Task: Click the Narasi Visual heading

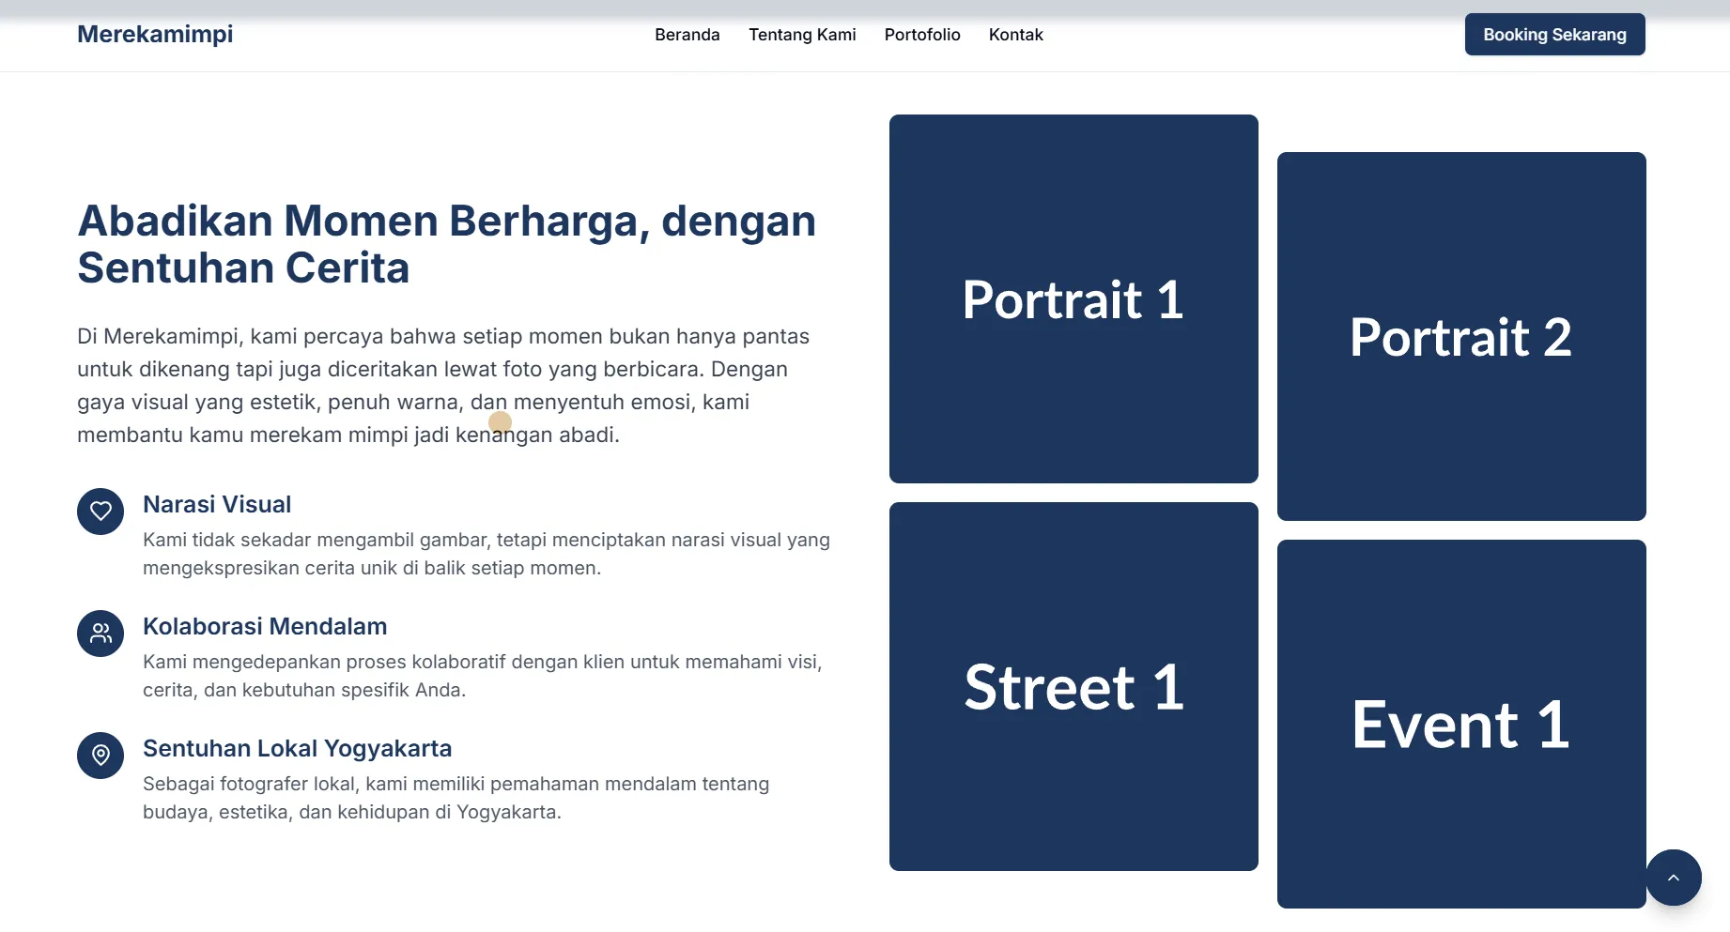Action: pos(217,504)
